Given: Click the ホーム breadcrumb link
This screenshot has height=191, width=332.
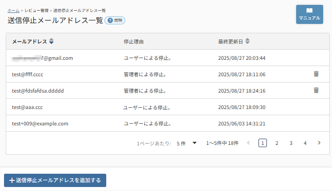Looking at the screenshot, I should [13, 10].
